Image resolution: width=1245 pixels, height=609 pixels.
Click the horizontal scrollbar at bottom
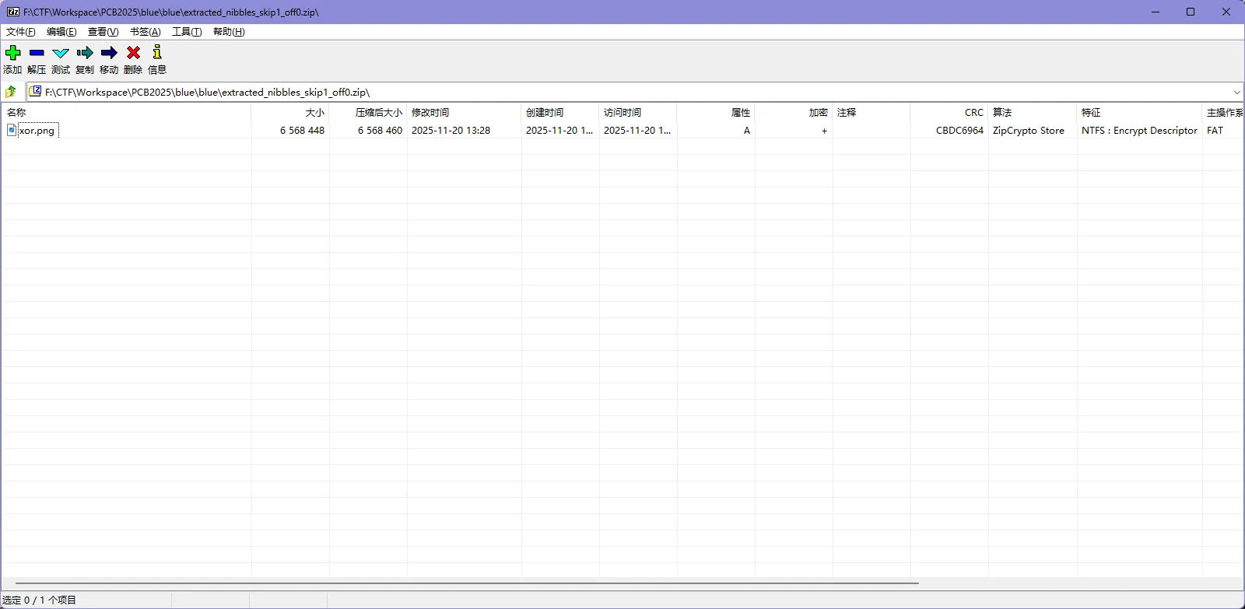point(467,583)
